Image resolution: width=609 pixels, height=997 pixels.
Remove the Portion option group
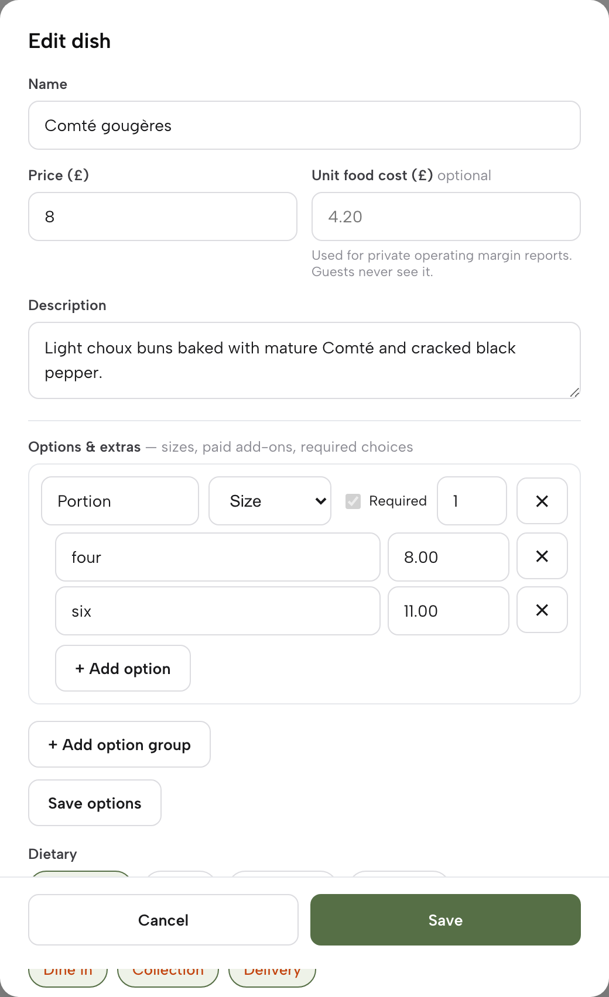(x=542, y=501)
